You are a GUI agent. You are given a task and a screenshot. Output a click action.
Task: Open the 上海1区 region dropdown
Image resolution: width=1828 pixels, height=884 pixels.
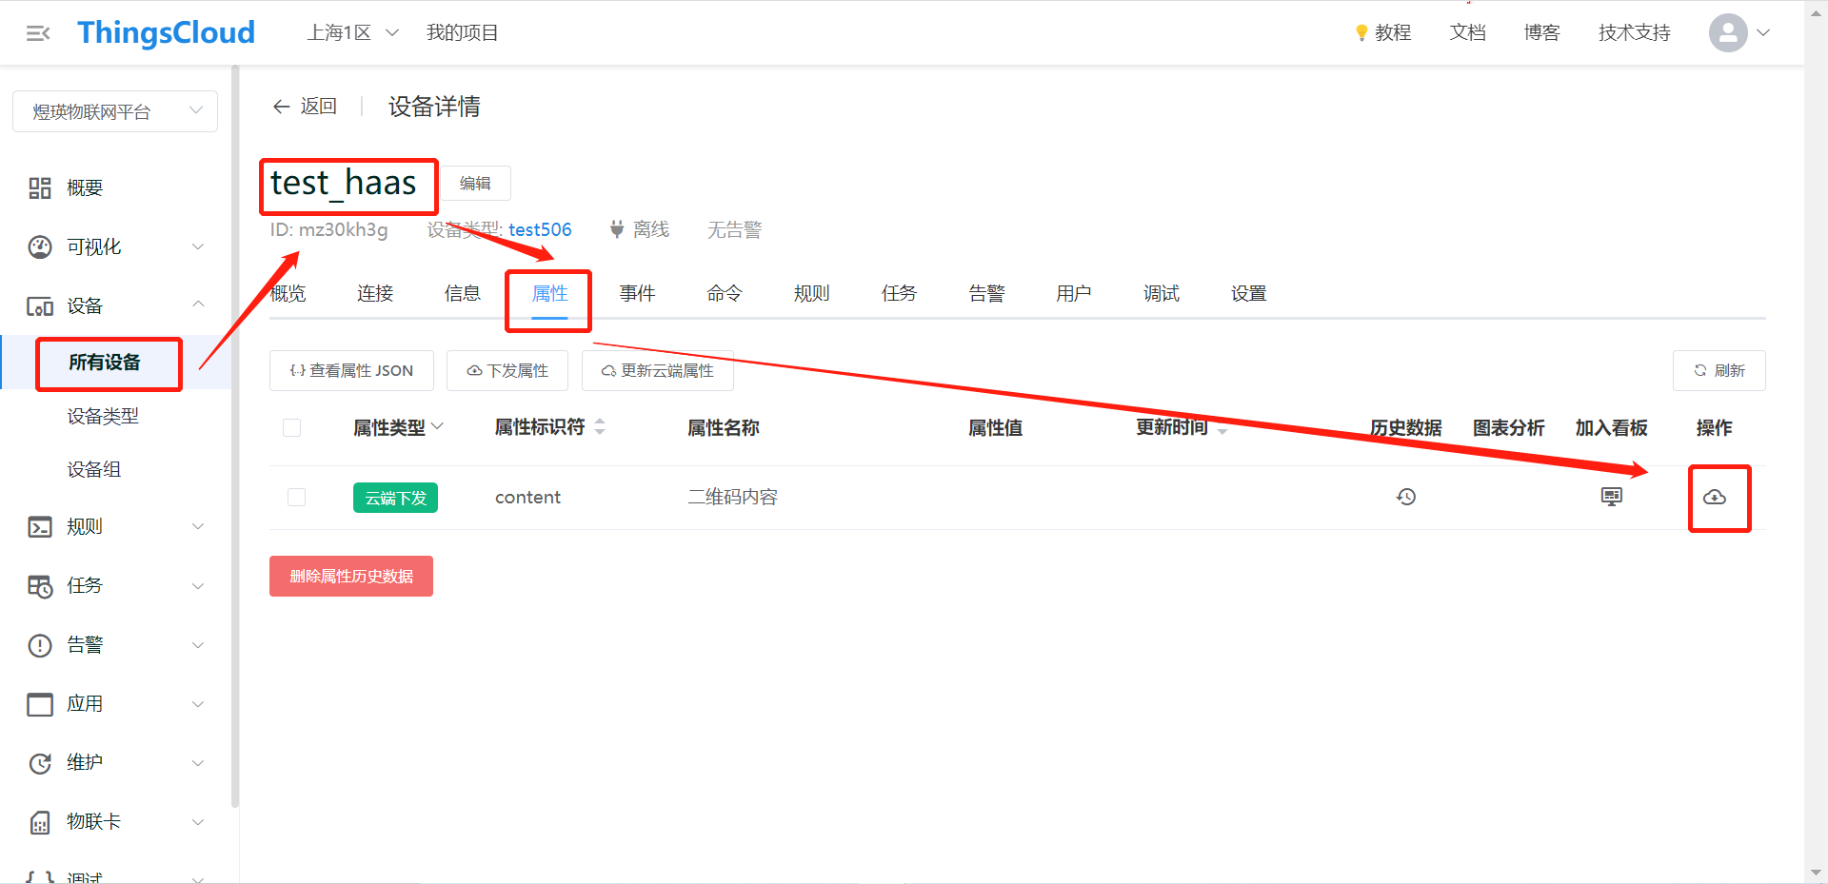(x=352, y=32)
